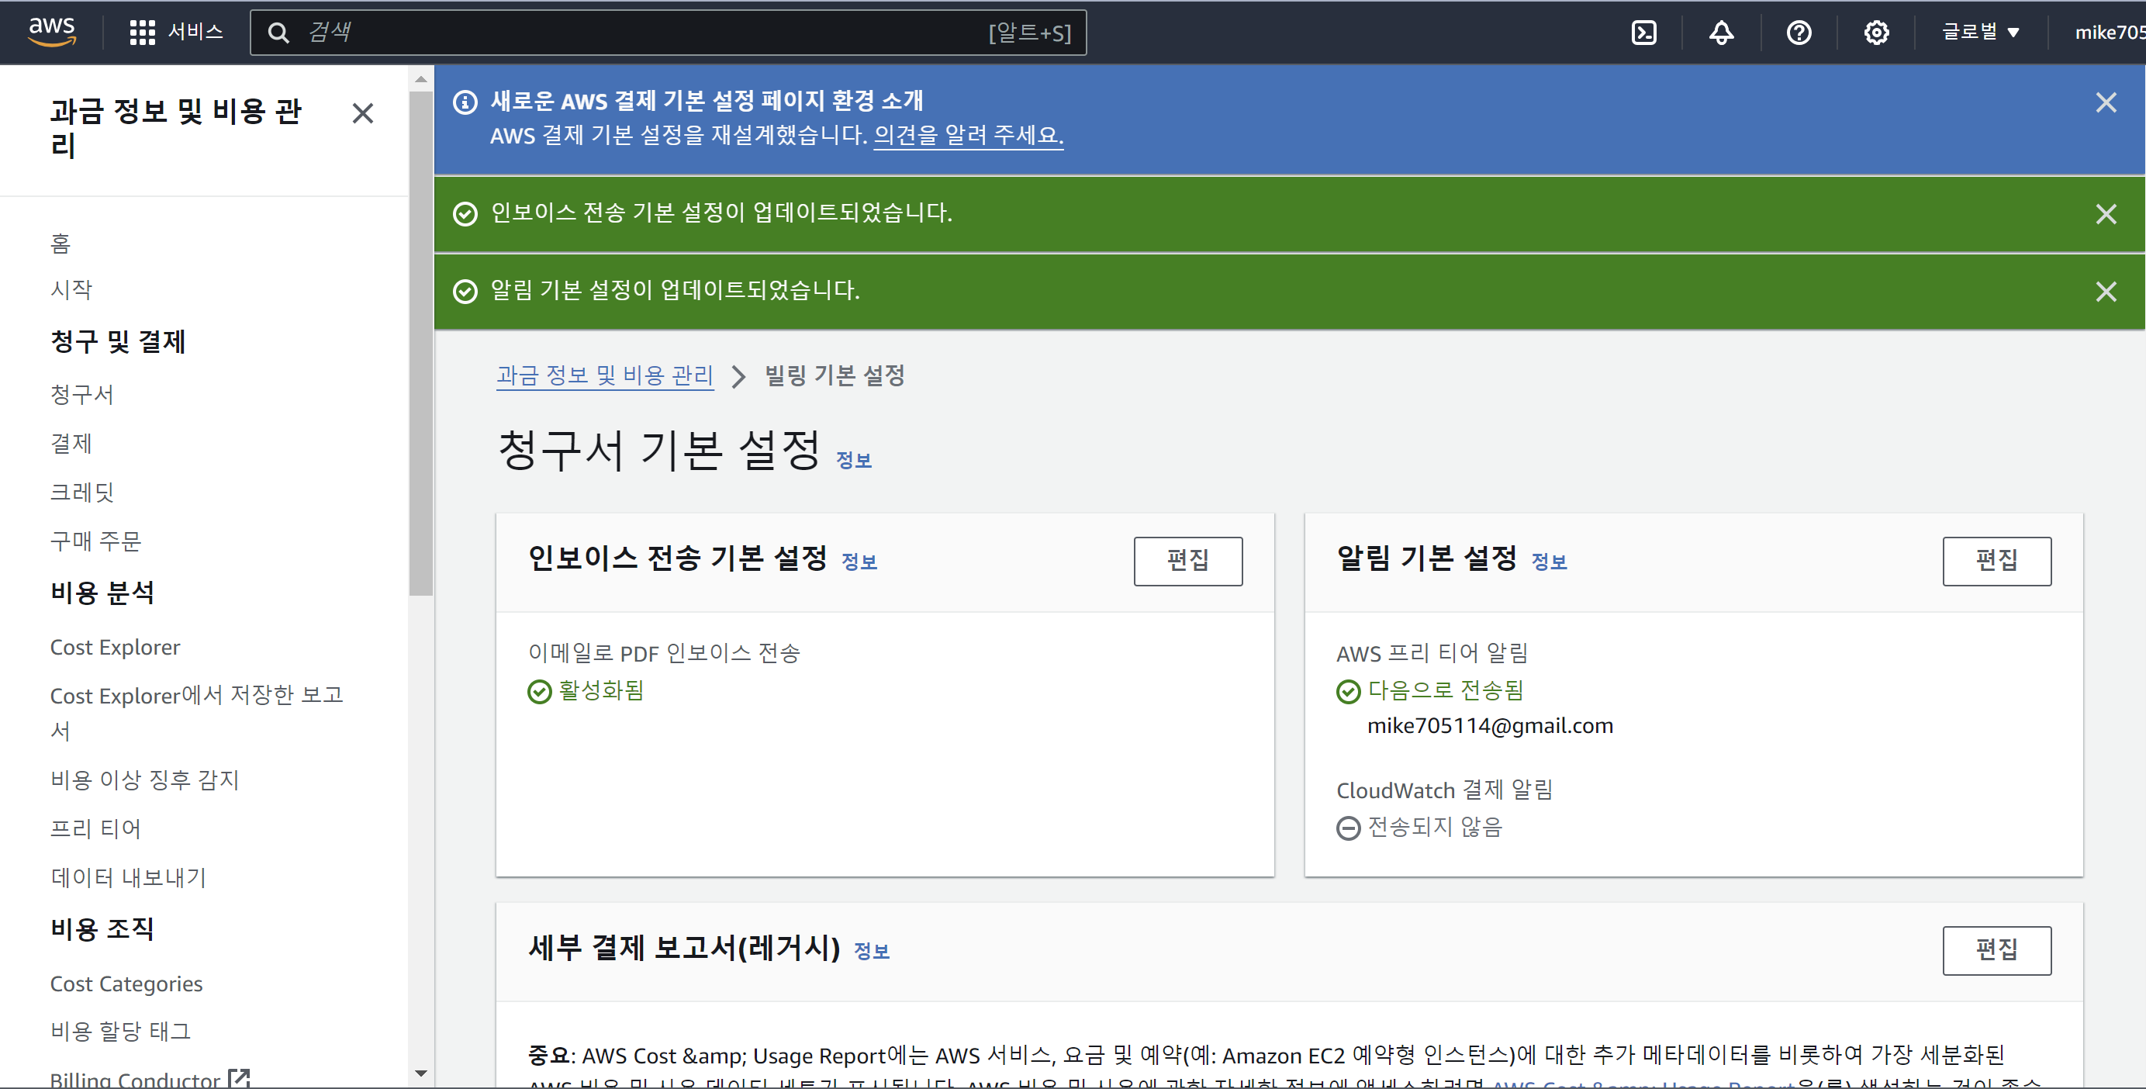Open 홈 in the sidebar
Screen dimensions: 2146x1089
(x=60, y=244)
